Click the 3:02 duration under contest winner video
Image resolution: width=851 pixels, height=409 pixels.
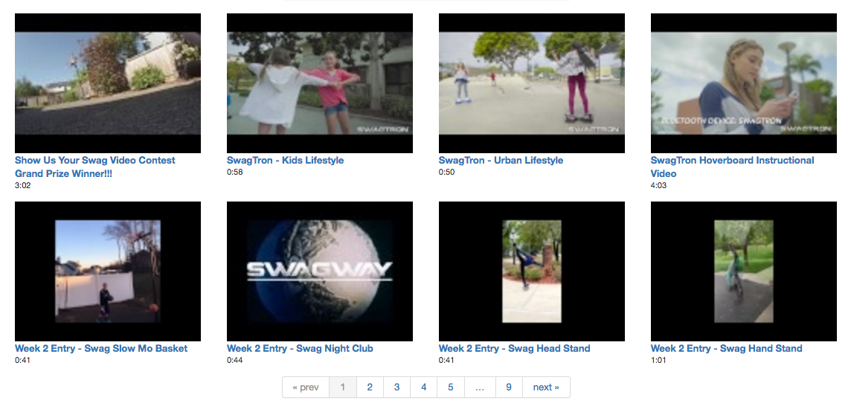[x=23, y=185]
